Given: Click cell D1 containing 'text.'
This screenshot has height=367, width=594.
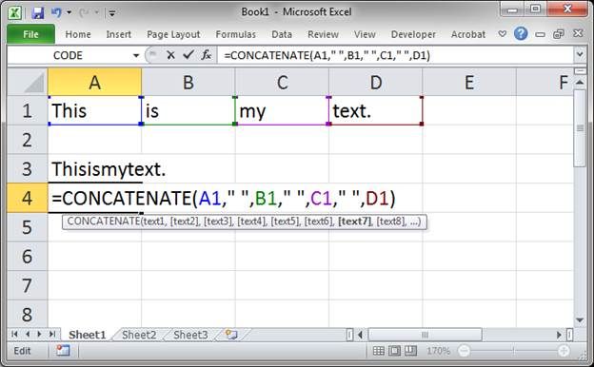Looking at the screenshot, I should [375, 110].
